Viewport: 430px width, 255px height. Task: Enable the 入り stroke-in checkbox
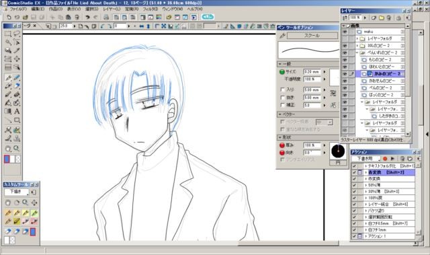tap(282, 89)
